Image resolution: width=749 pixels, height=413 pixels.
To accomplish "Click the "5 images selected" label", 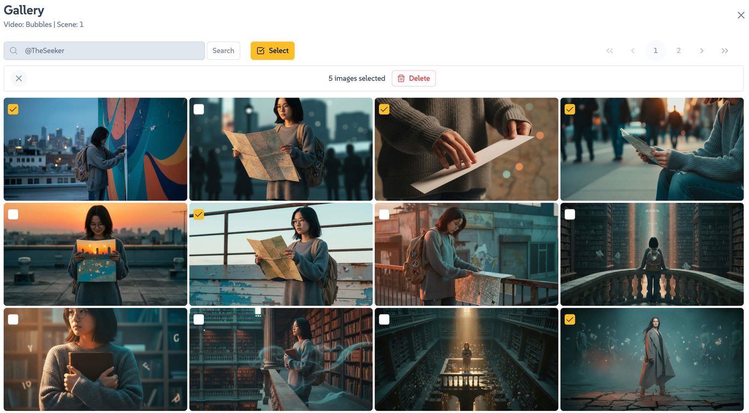I will (x=357, y=78).
